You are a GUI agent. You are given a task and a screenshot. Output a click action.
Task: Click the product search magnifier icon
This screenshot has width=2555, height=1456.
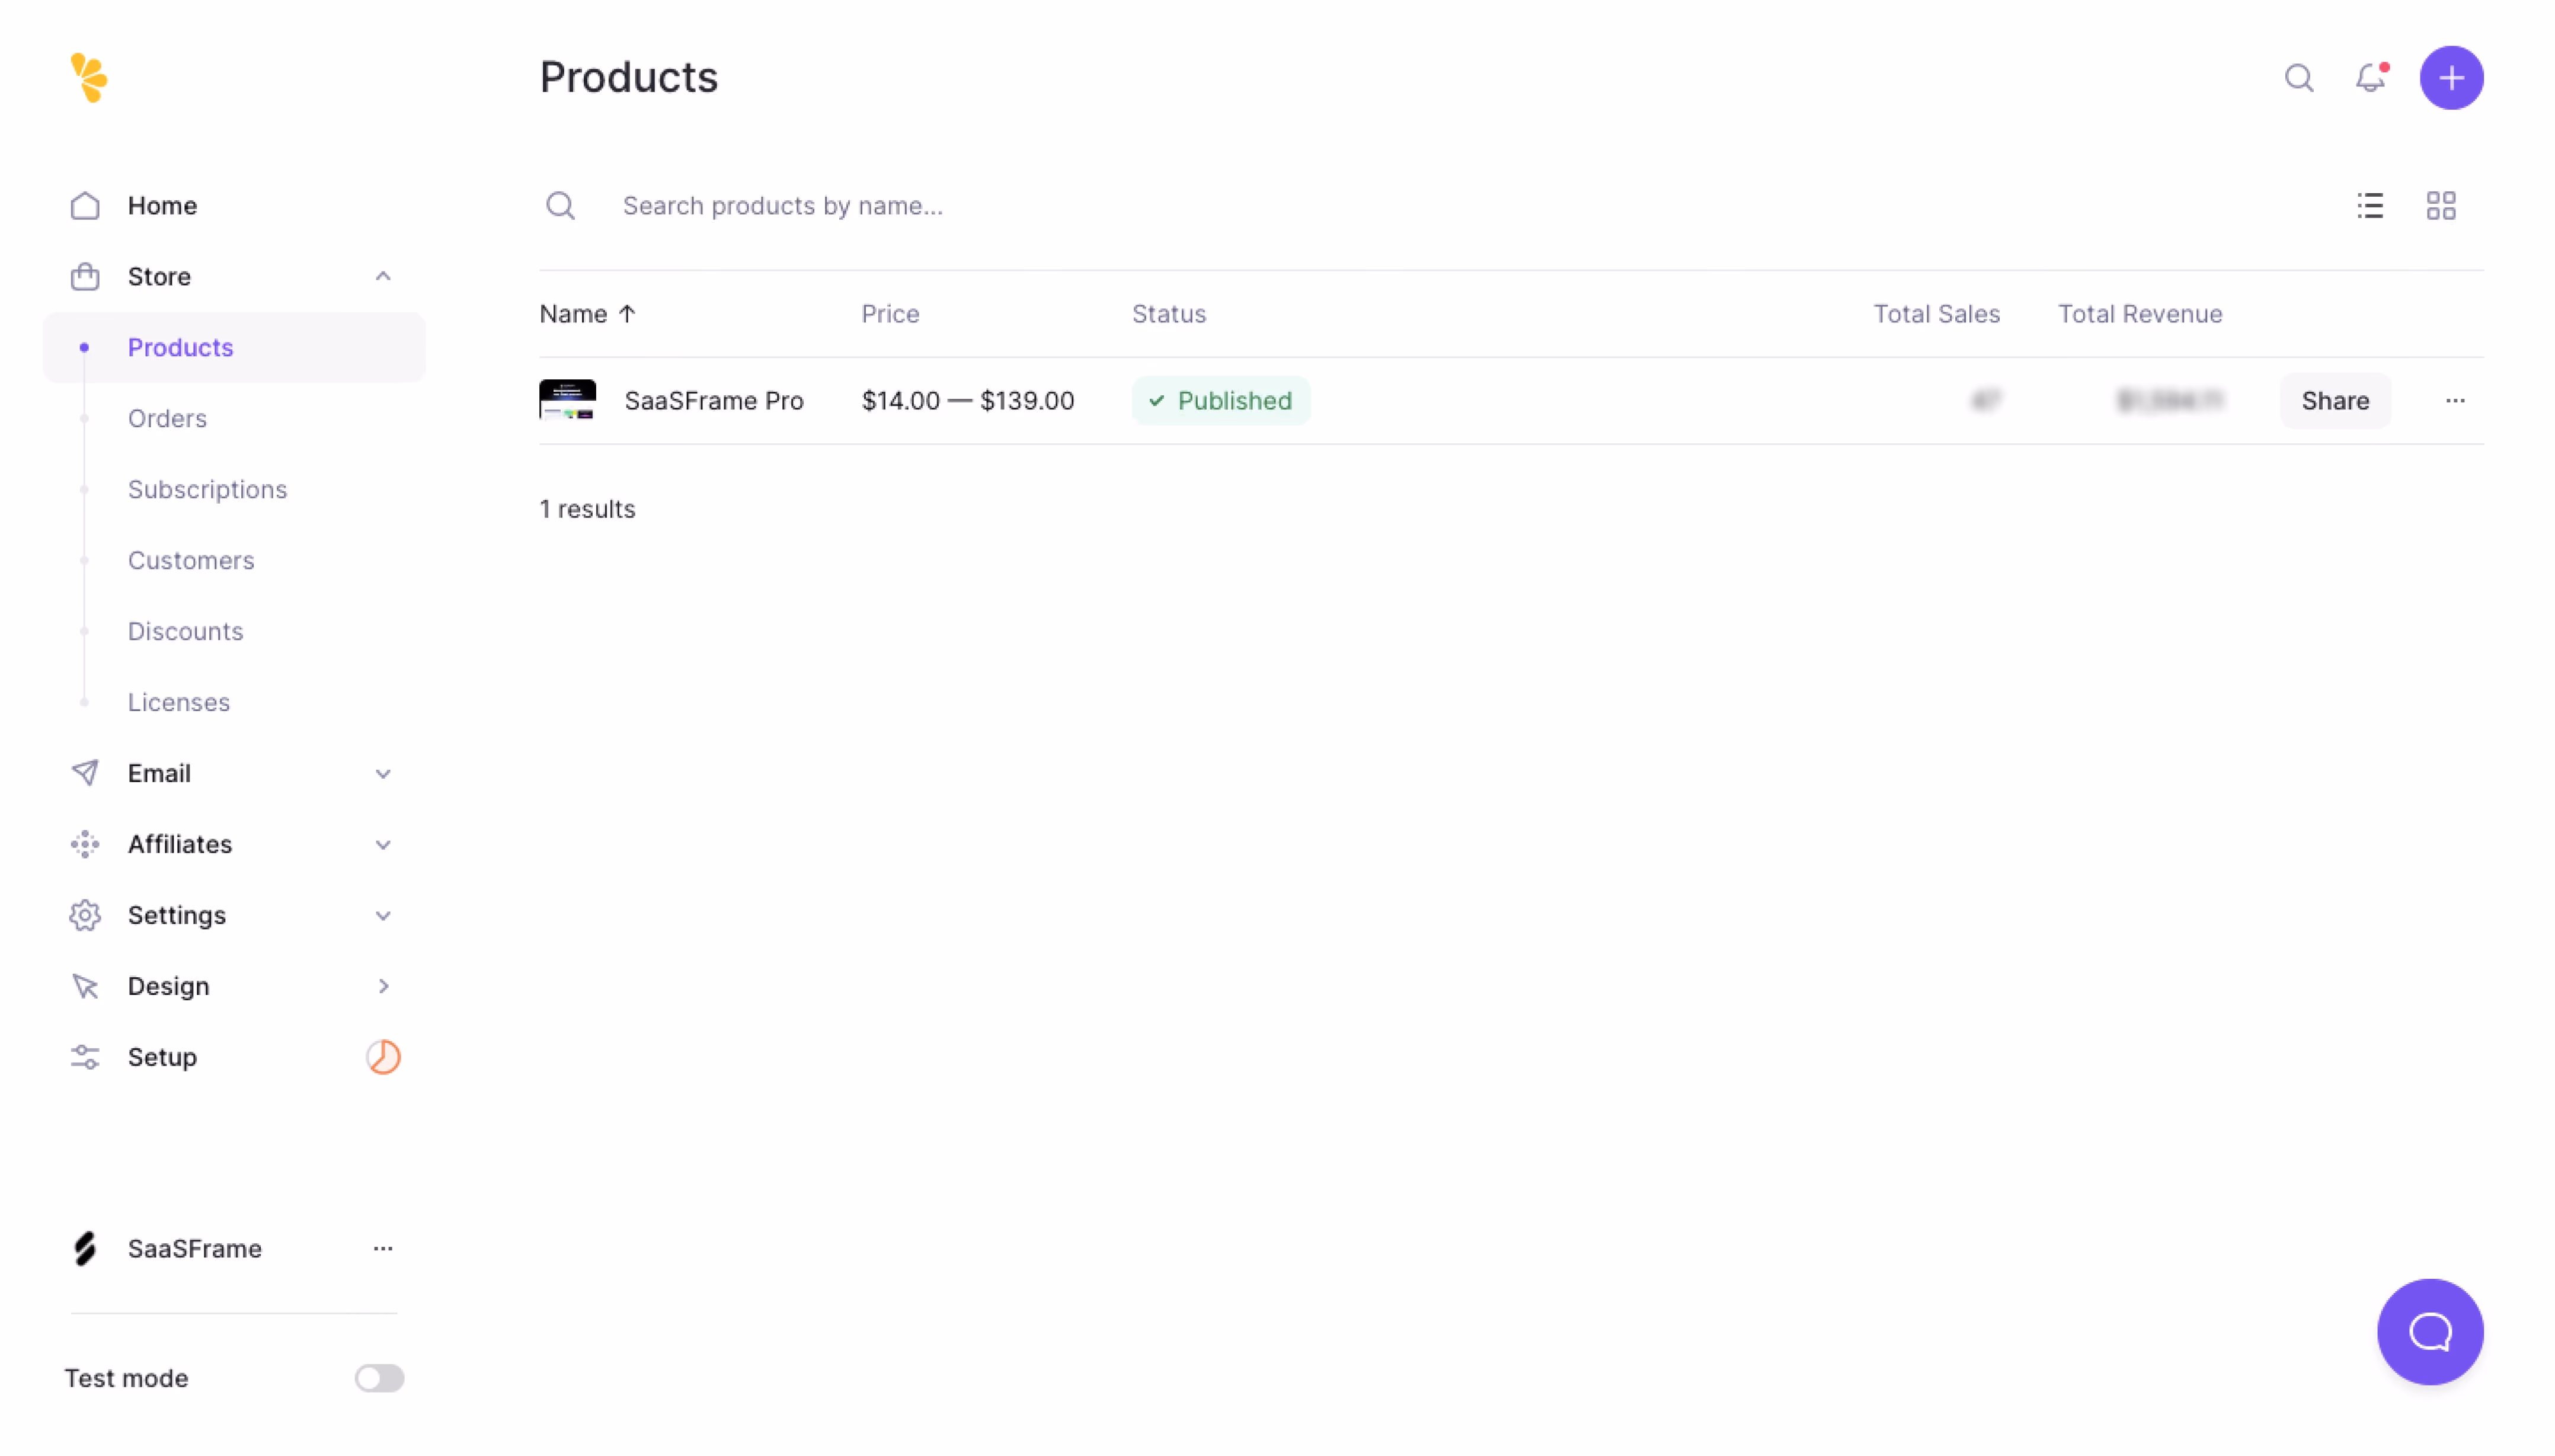tap(561, 206)
